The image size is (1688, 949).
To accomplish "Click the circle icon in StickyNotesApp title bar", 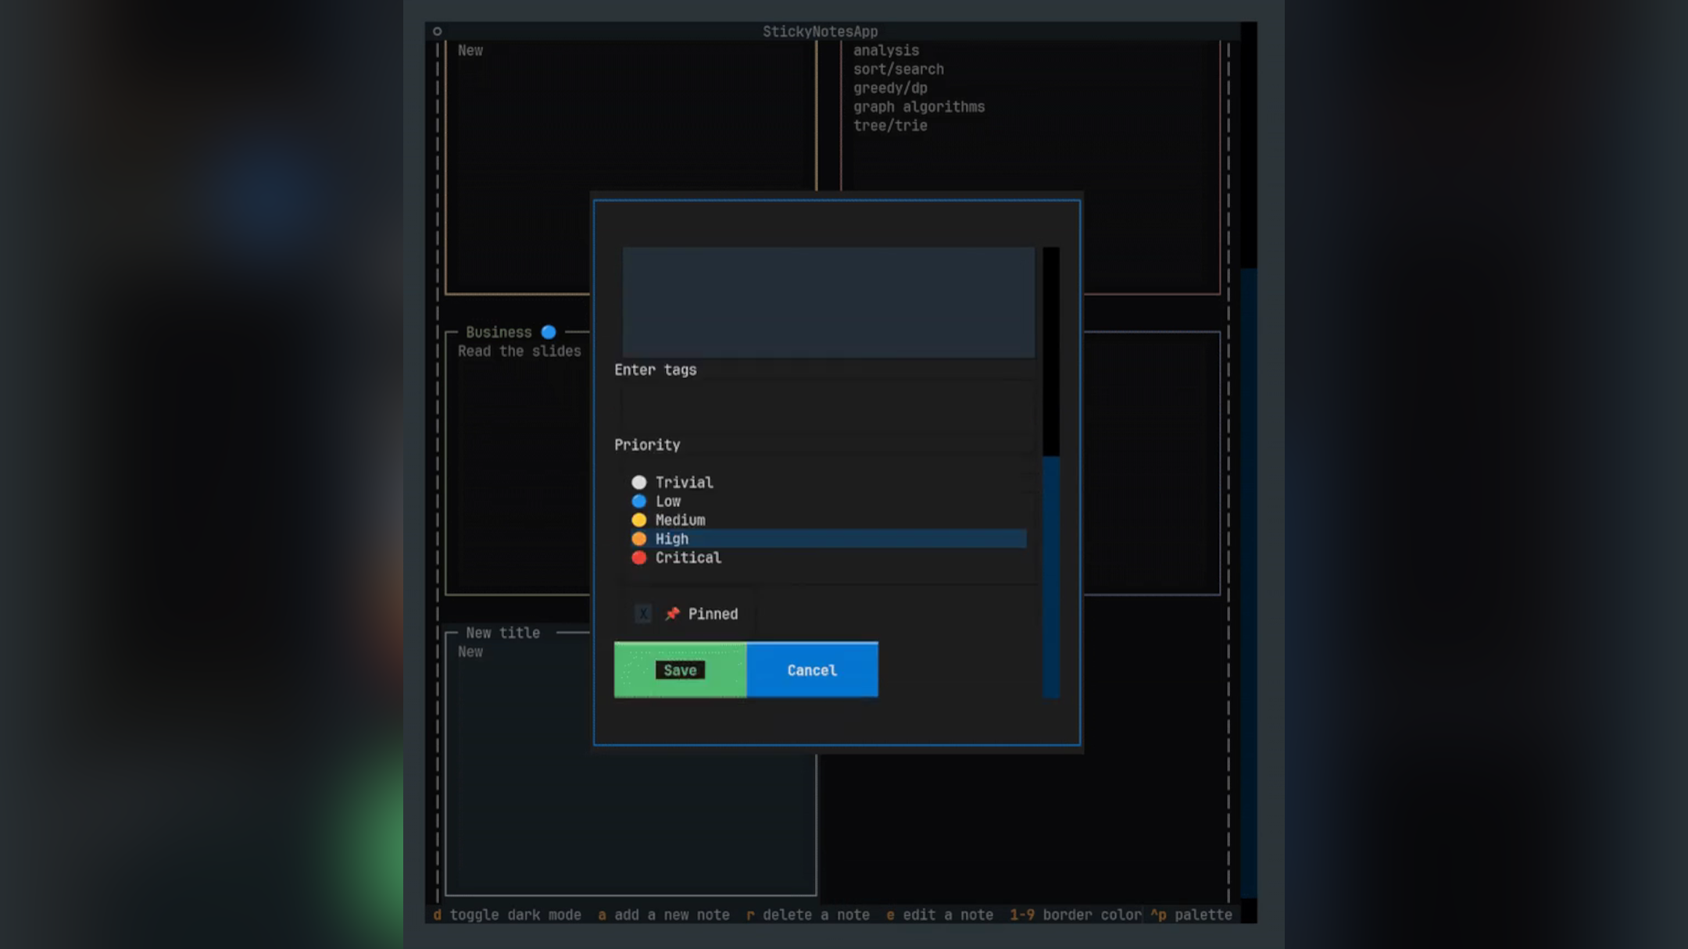I will (438, 30).
